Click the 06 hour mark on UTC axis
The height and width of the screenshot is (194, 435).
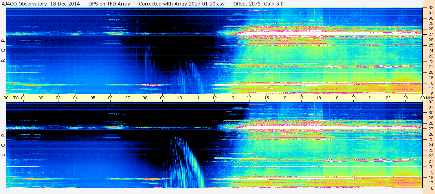[x=110, y=98]
